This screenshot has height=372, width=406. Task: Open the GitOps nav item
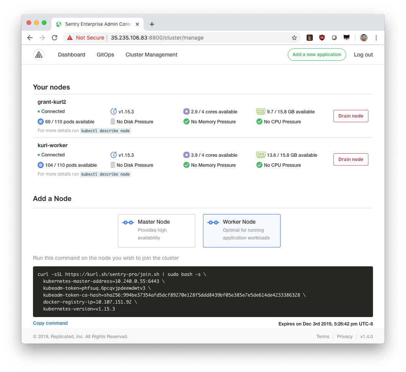point(106,55)
